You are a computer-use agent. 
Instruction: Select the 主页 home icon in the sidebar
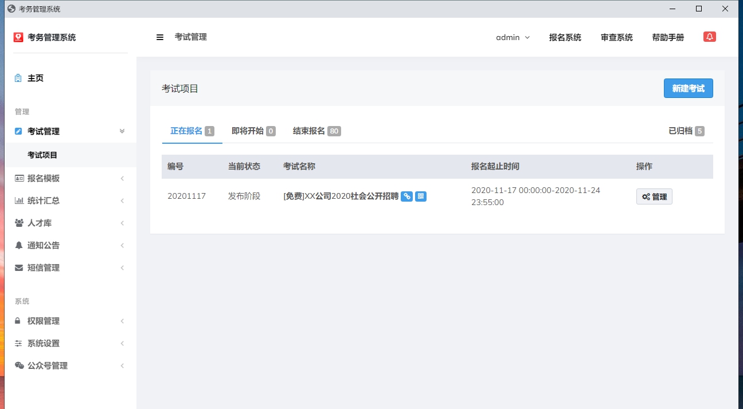click(x=19, y=78)
